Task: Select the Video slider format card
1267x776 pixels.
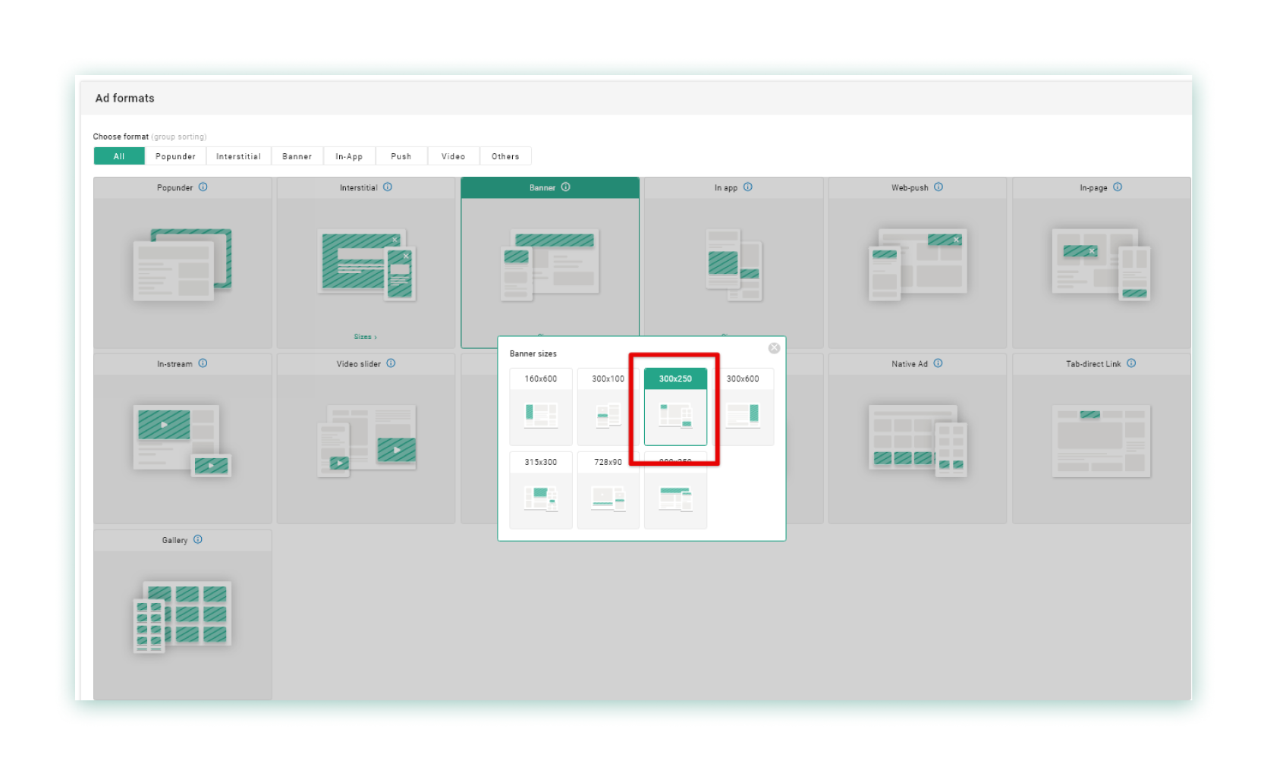Action: (366, 440)
